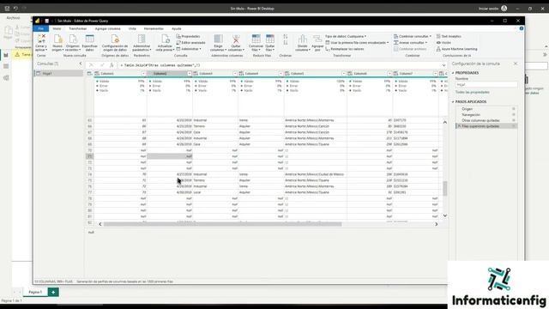Select Otras columnas quitadas step

click(486, 120)
